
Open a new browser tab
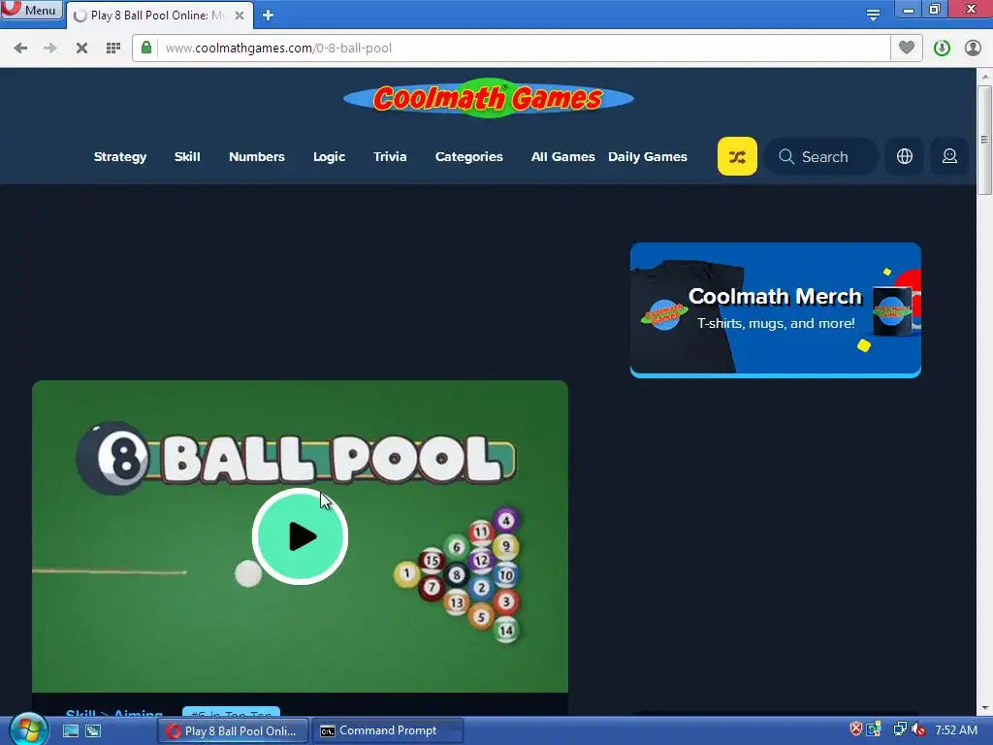coord(268,16)
